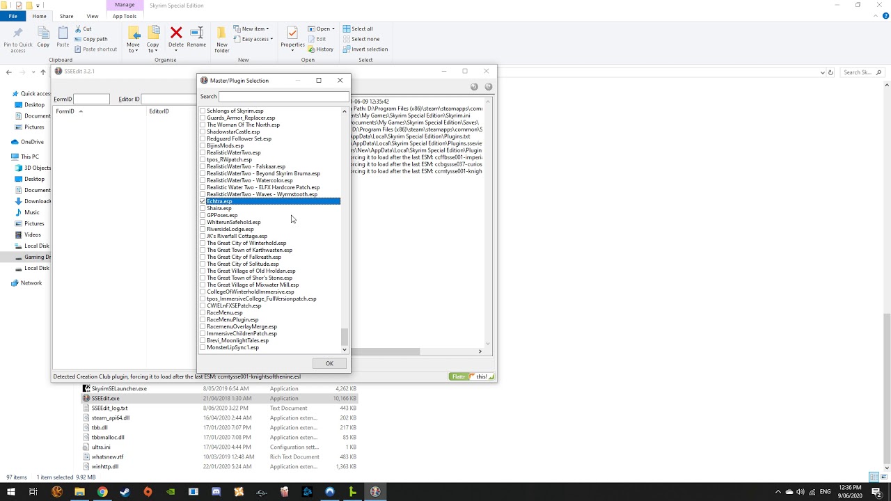
Task: Check the Shaira.esp checkbox
Action: pyautogui.click(x=203, y=208)
